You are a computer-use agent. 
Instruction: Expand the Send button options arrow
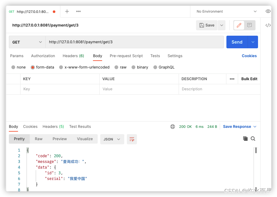tap(253, 42)
